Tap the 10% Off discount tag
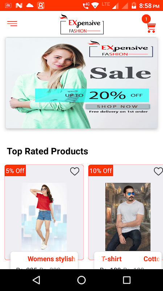Viewport: 163px width, 291px height. tap(101, 171)
